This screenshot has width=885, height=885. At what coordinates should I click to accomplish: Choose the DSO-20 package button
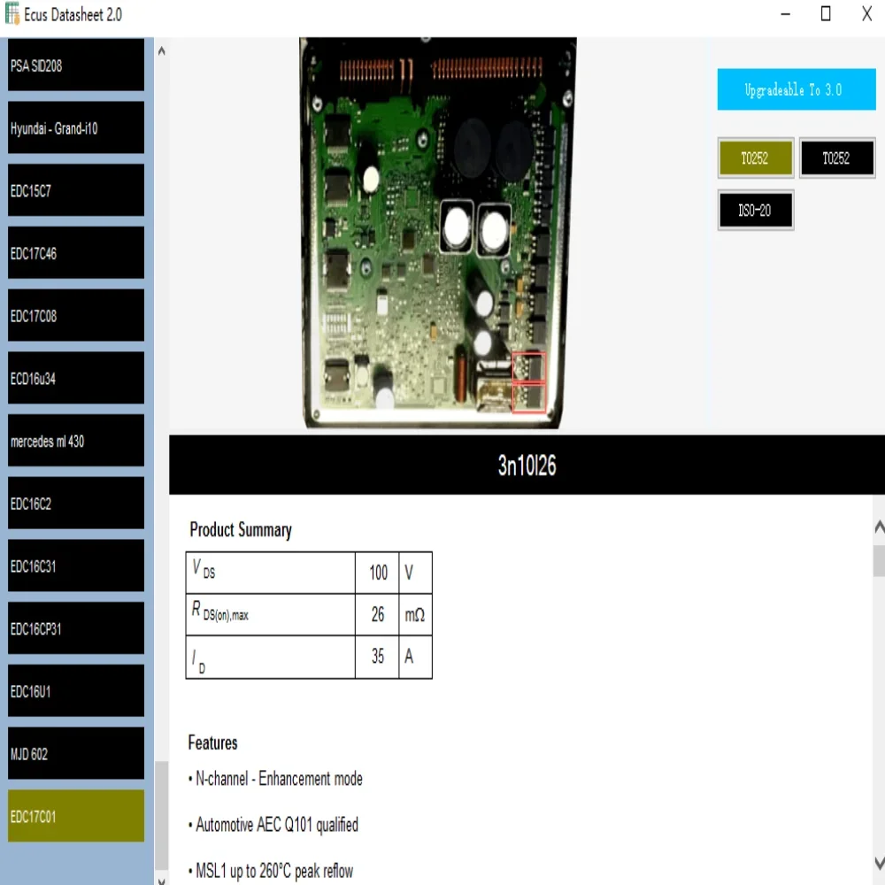(755, 210)
